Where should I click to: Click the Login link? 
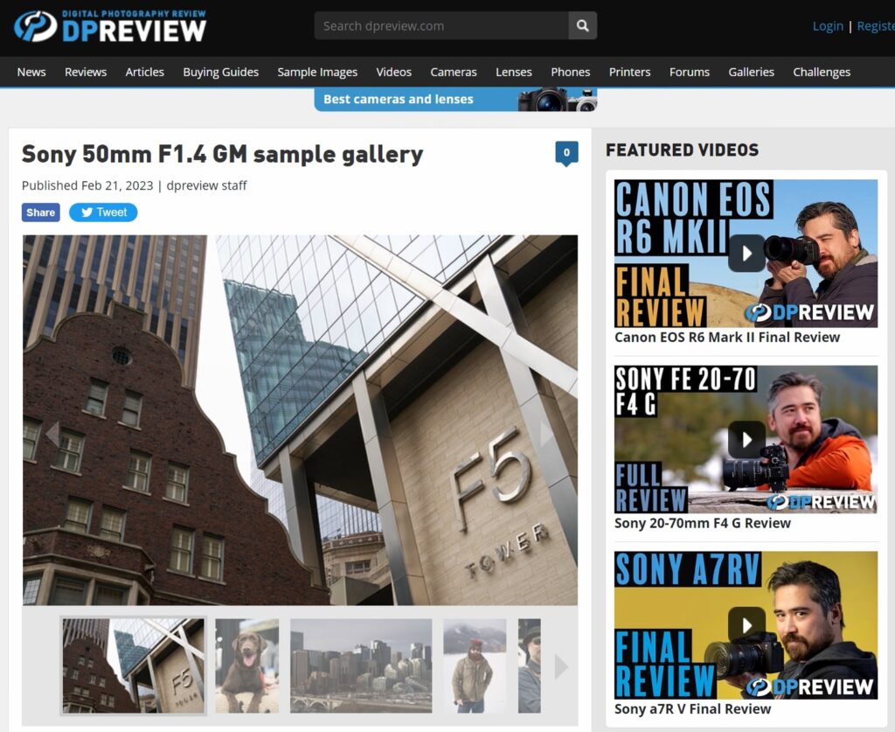click(827, 26)
